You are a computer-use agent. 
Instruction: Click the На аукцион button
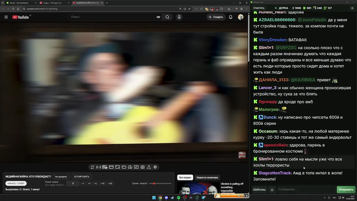(x=61, y=176)
